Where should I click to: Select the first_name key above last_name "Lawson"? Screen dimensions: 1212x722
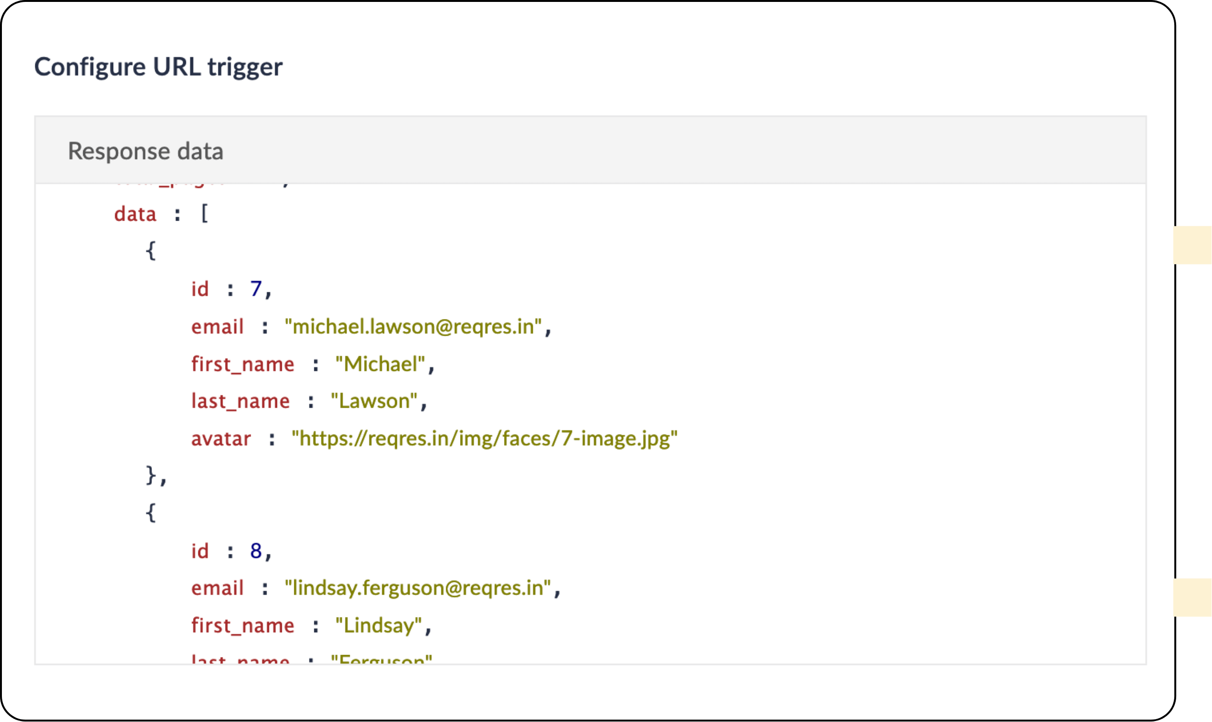(242, 364)
